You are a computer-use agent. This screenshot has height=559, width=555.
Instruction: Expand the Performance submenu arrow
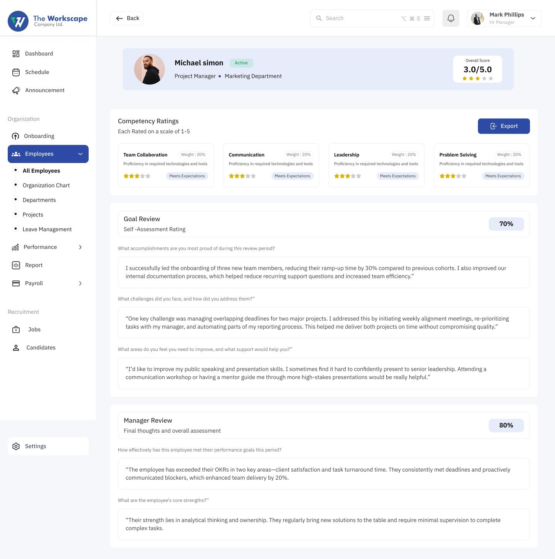tap(80, 247)
